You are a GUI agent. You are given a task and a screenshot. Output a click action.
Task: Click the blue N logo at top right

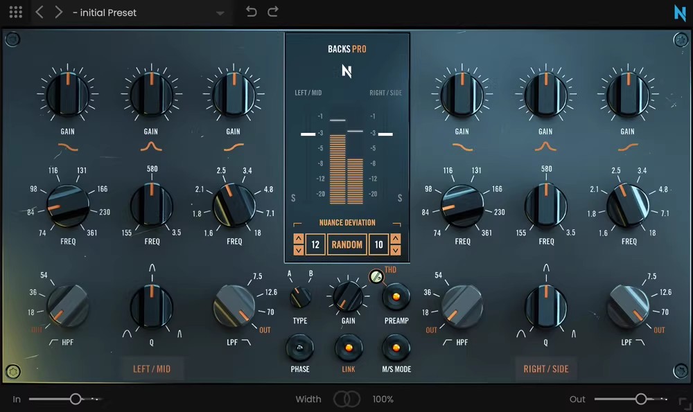[679, 13]
